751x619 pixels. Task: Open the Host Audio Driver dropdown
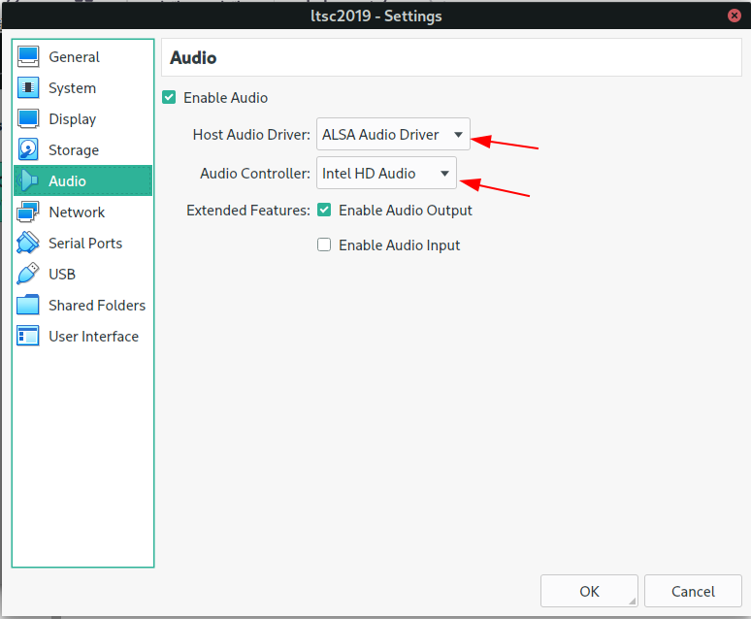pyautogui.click(x=393, y=134)
